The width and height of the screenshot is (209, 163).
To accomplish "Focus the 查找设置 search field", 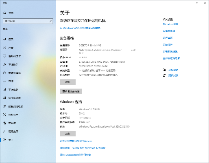I will click(28, 21).
